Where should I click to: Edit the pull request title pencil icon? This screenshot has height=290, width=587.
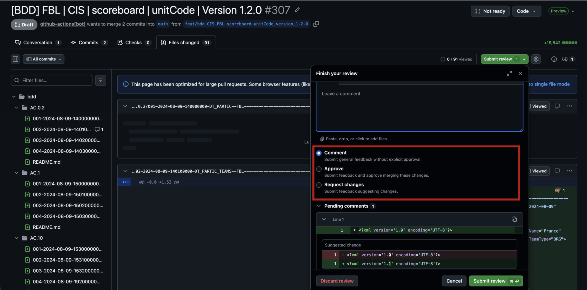(x=297, y=10)
